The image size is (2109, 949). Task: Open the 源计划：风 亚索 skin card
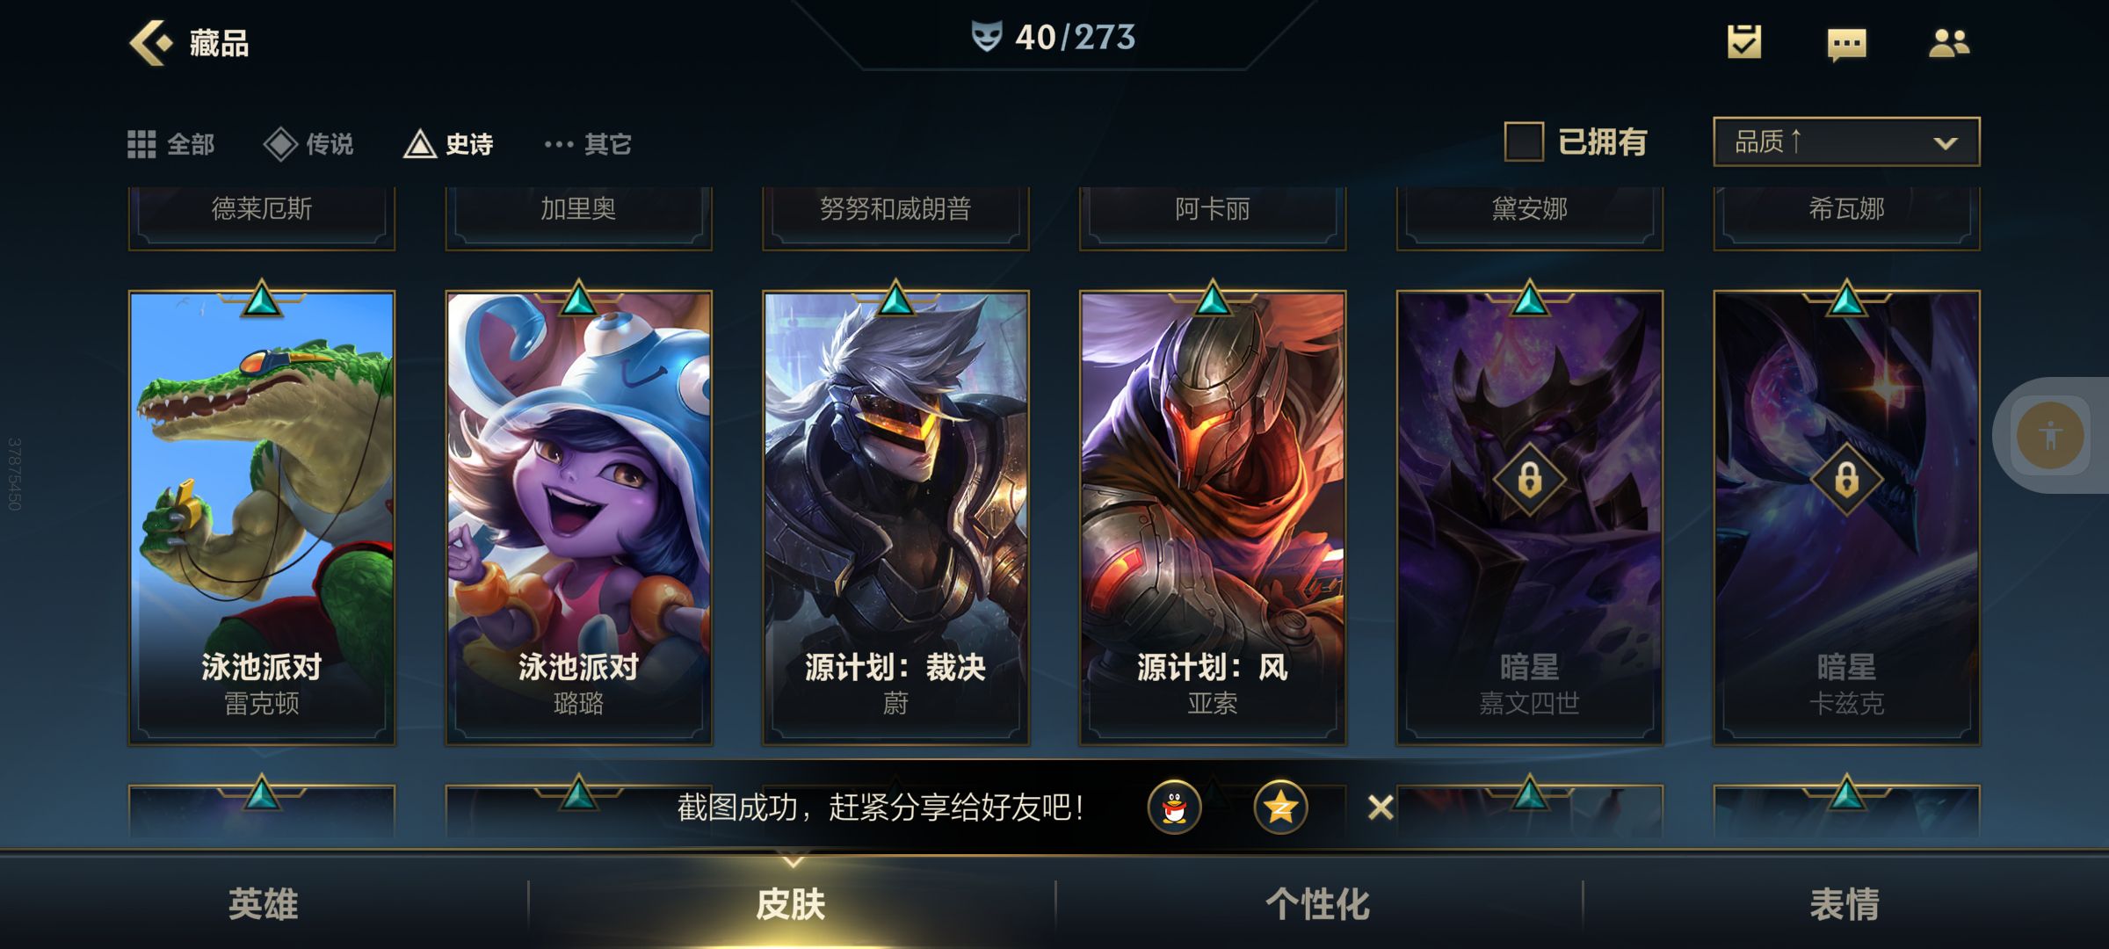coord(1213,518)
